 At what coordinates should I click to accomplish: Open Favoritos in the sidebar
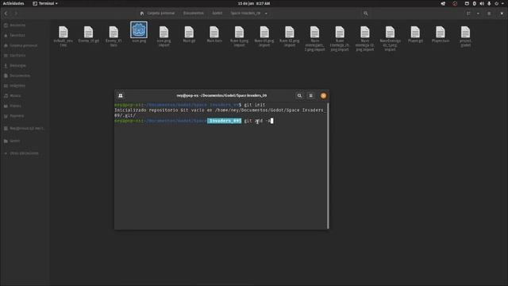[14, 35]
